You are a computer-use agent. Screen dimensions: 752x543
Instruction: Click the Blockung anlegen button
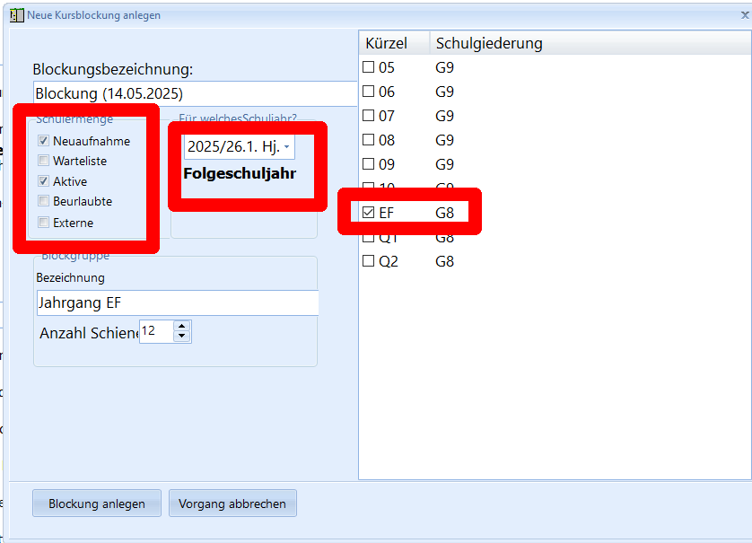97,504
